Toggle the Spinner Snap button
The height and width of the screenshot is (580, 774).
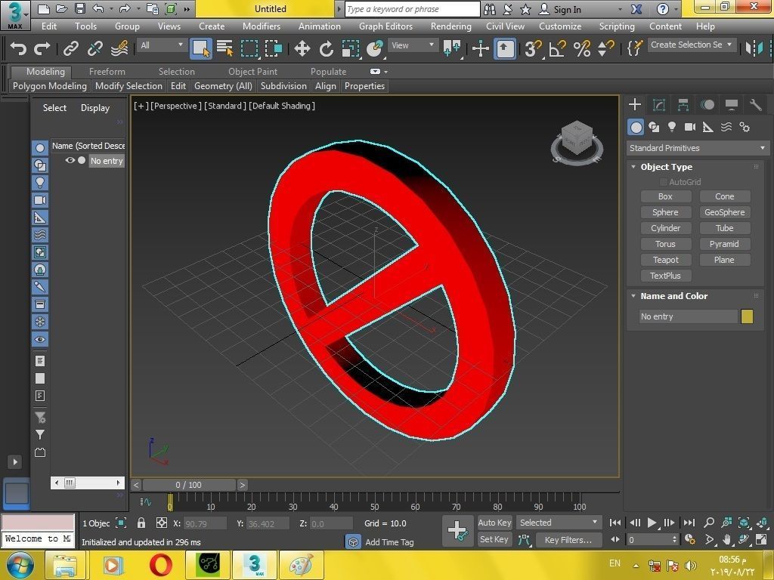pos(605,48)
